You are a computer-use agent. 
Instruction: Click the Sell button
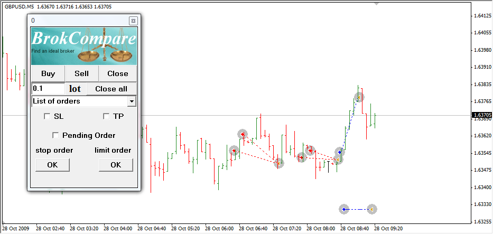point(81,73)
